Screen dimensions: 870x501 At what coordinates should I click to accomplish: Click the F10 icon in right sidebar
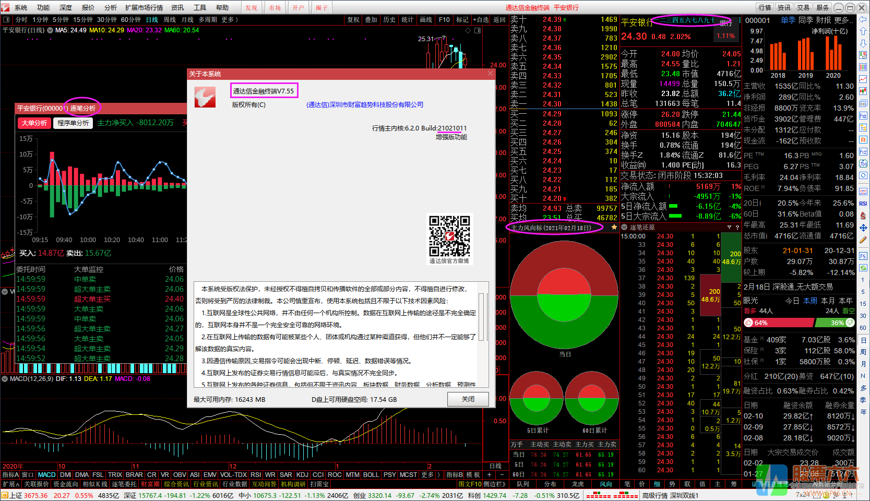coord(863,115)
